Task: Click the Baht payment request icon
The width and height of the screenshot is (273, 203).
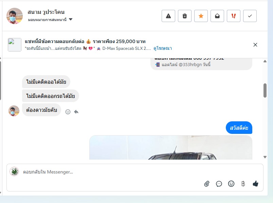Action: (x=243, y=184)
